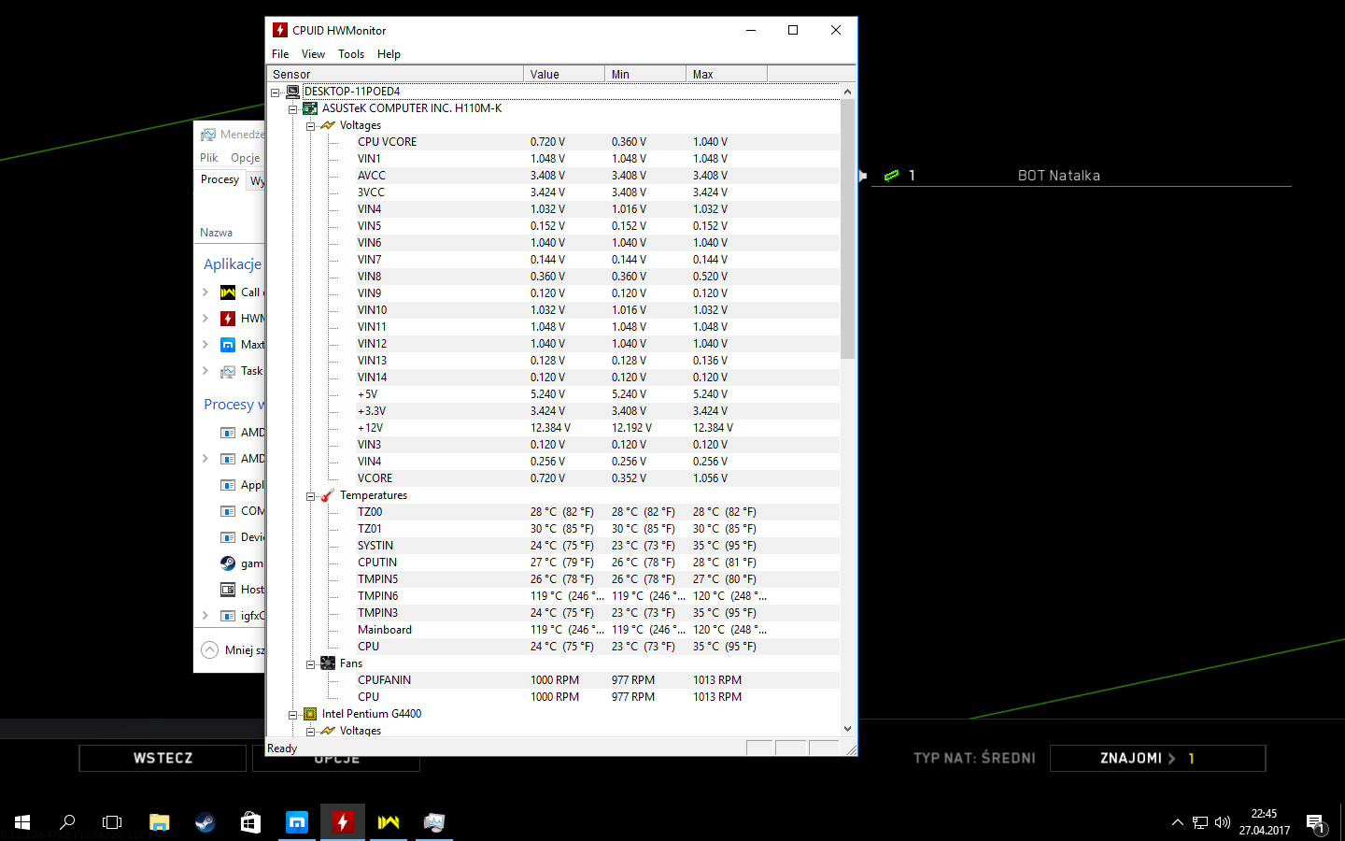Click the vertical scrollbar thumb in HWMonitor
This screenshot has height=841, width=1345.
pos(847,229)
